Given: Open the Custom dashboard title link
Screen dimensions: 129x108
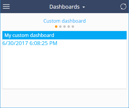Looking at the screenshot, I should [x=64, y=21].
